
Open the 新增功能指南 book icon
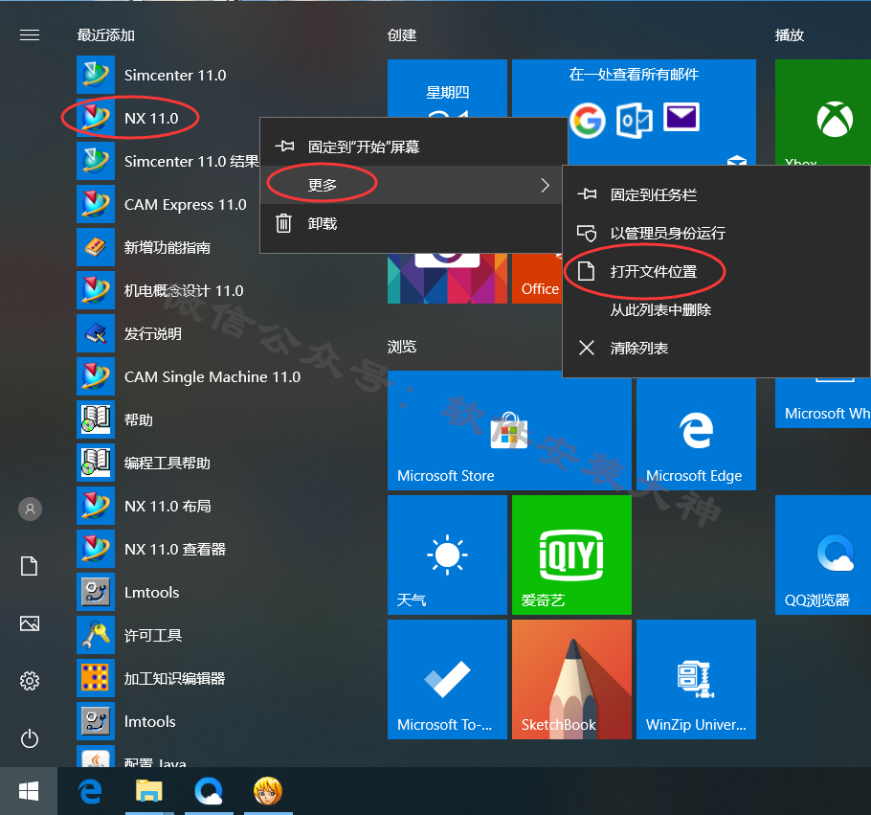click(x=96, y=247)
